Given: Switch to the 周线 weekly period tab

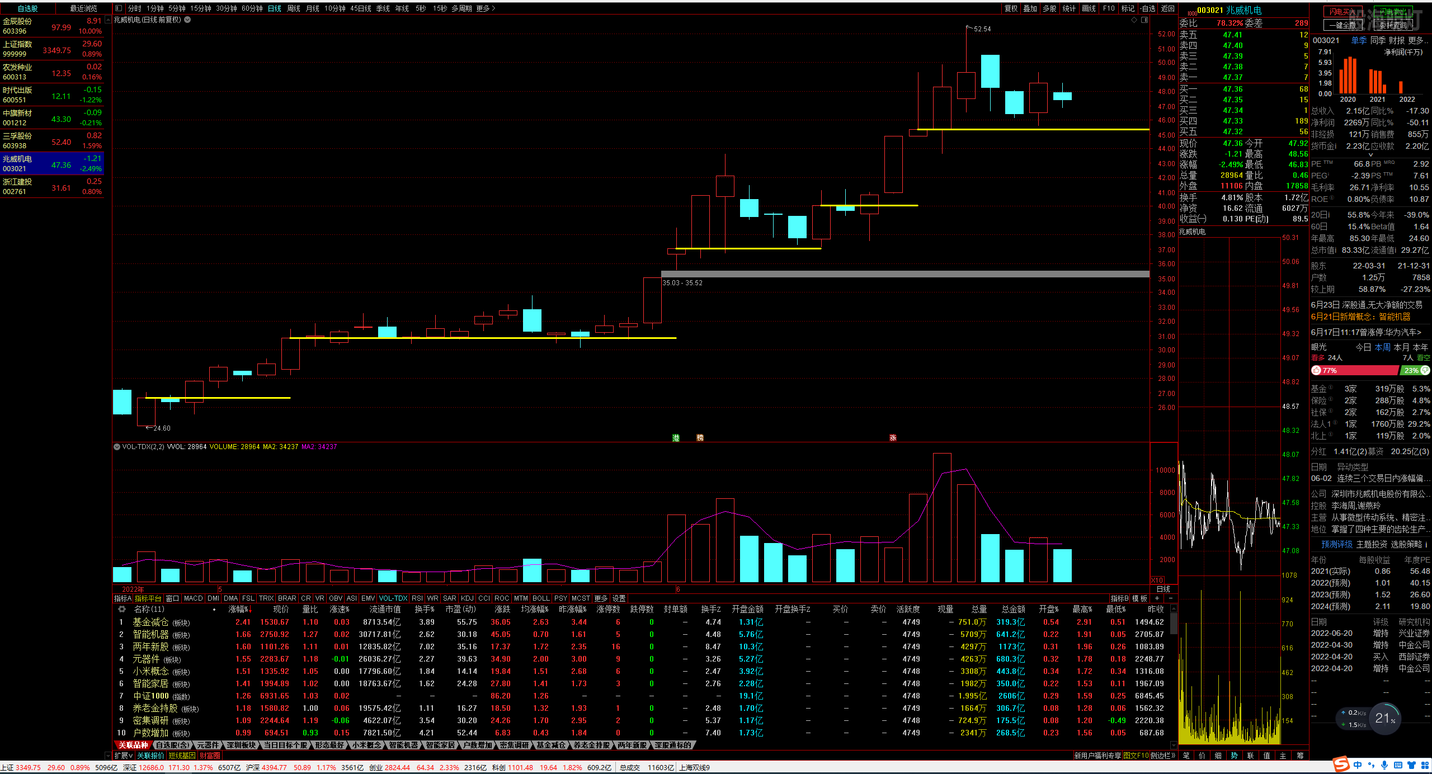Looking at the screenshot, I should coord(294,8).
